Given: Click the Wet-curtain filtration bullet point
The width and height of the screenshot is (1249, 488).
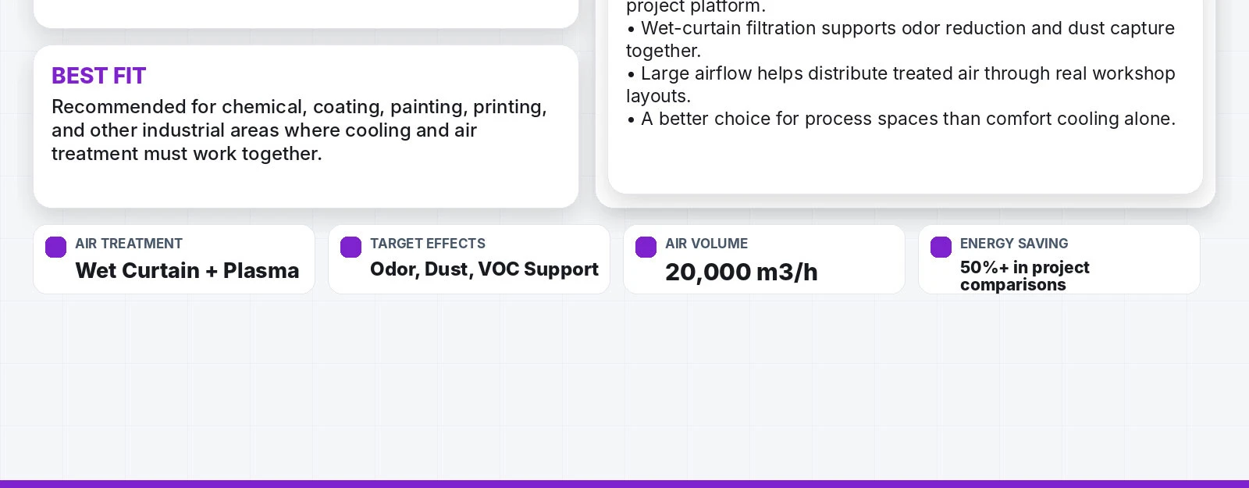Looking at the screenshot, I should point(900,39).
